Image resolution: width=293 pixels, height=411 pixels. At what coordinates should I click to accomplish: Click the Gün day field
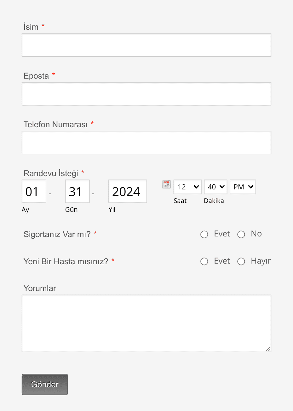pyautogui.click(x=77, y=191)
